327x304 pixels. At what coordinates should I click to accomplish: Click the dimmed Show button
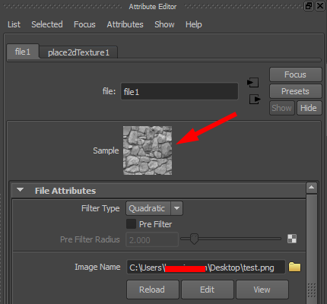pyautogui.click(x=282, y=108)
